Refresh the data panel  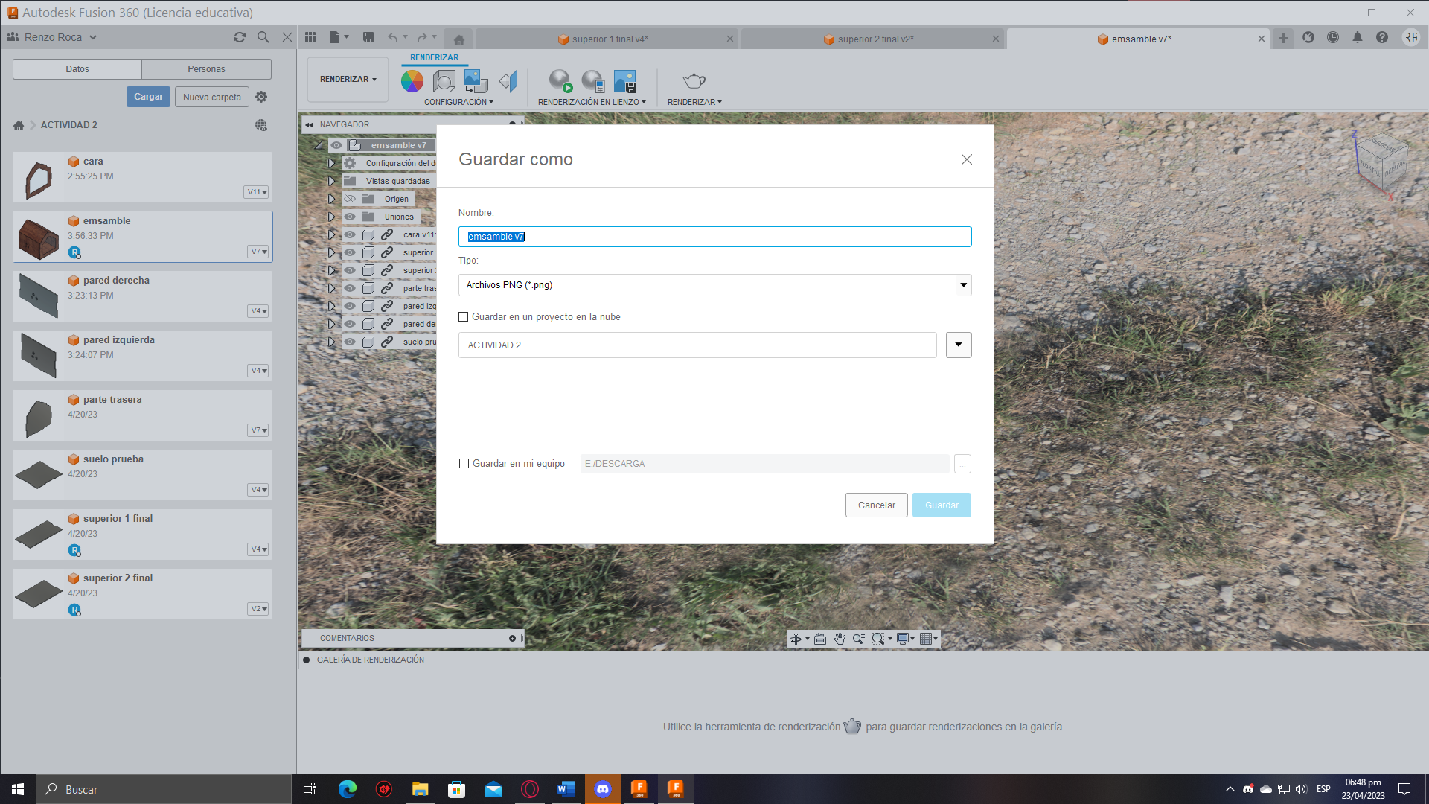click(x=239, y=37)
